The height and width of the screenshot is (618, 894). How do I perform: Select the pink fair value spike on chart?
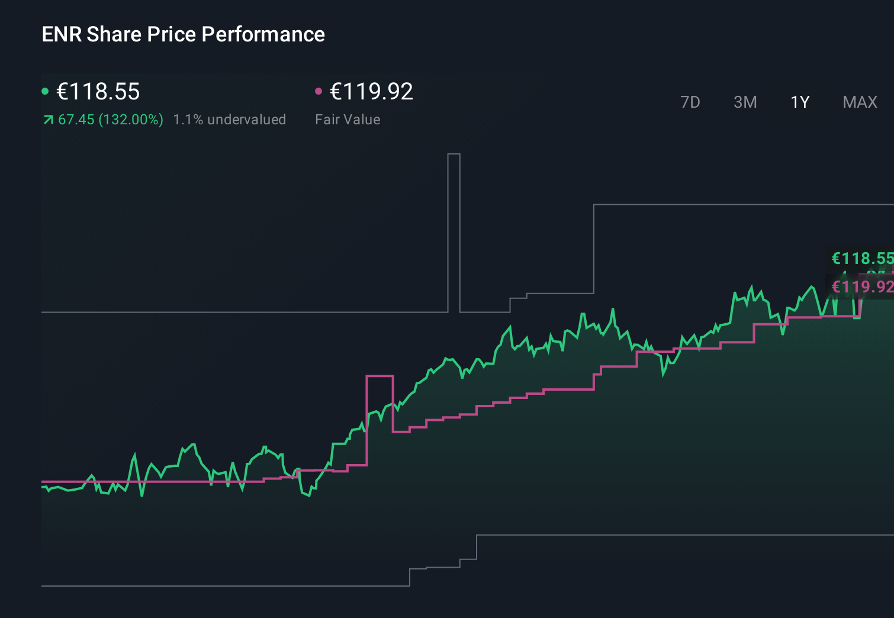[x=381, y=376]
